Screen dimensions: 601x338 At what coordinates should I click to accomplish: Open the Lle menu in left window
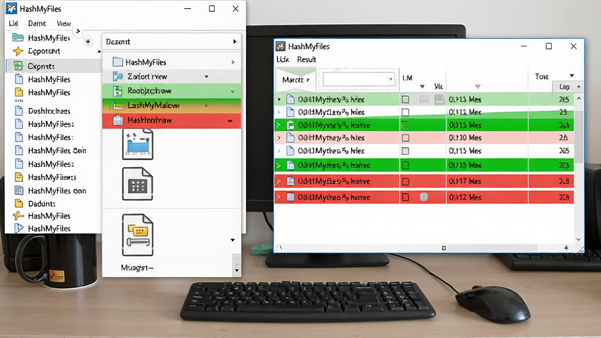click(x=13, y=23)
